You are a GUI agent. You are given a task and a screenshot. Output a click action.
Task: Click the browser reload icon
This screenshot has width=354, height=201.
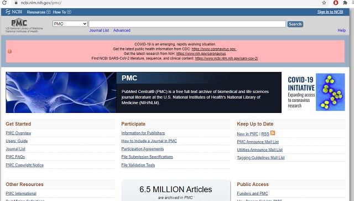4,2
